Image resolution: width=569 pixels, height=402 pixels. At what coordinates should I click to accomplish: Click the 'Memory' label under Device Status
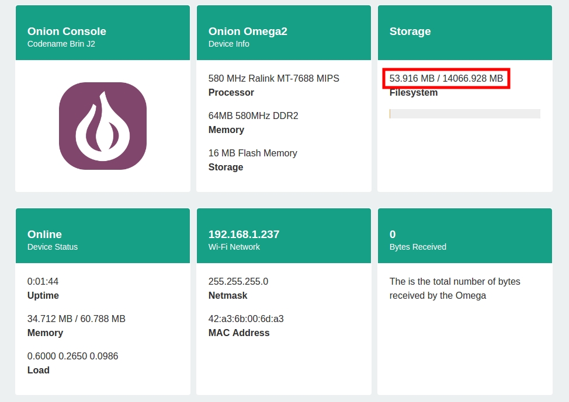pyautogui.click(x=46, y=333)
